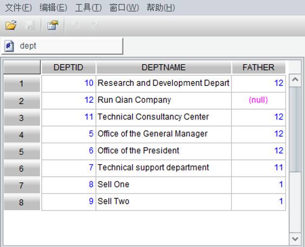The width and height of the screenshot is (305, 247).
Task: Open the 文件(F) menu
Action: tap(18, 8)
